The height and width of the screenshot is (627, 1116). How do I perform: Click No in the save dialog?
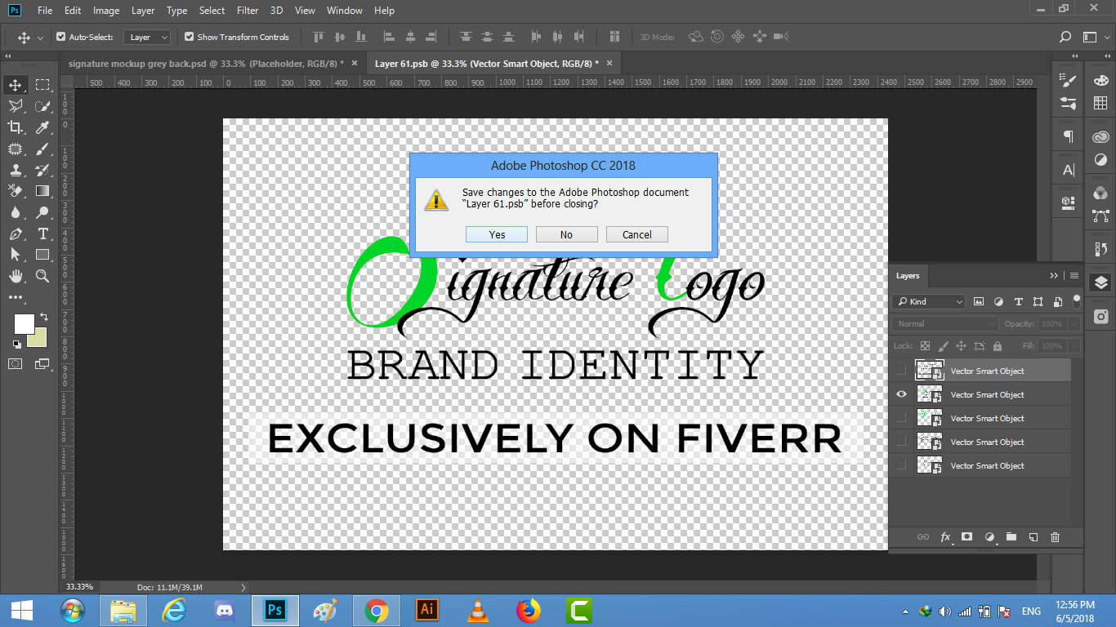pos(566,234)
